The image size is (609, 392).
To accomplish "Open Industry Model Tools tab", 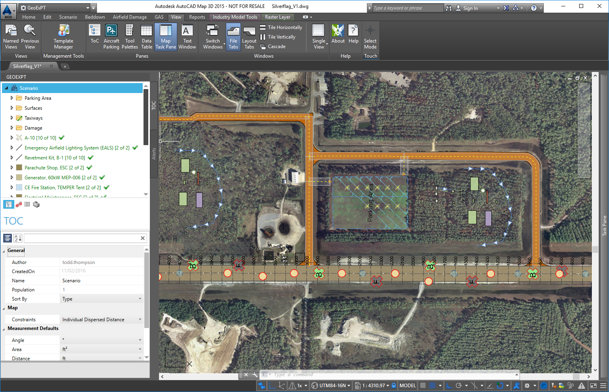I will pyautogui.click(x=235, y=17).
